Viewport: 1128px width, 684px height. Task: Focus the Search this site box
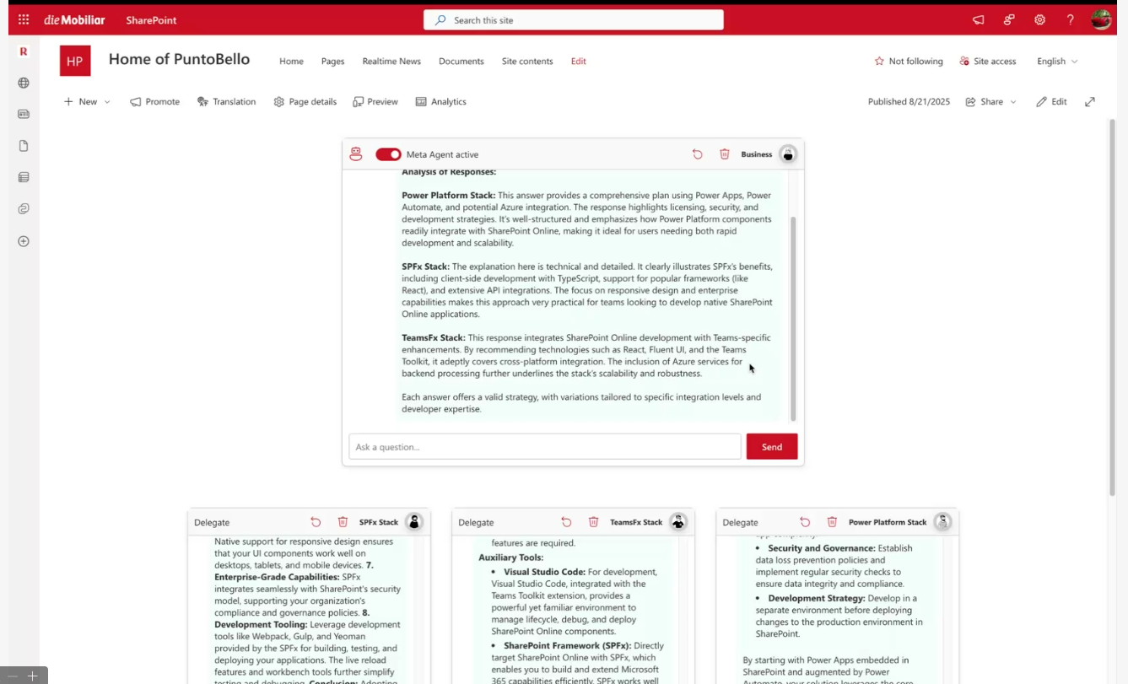click(x=574, y=20)
